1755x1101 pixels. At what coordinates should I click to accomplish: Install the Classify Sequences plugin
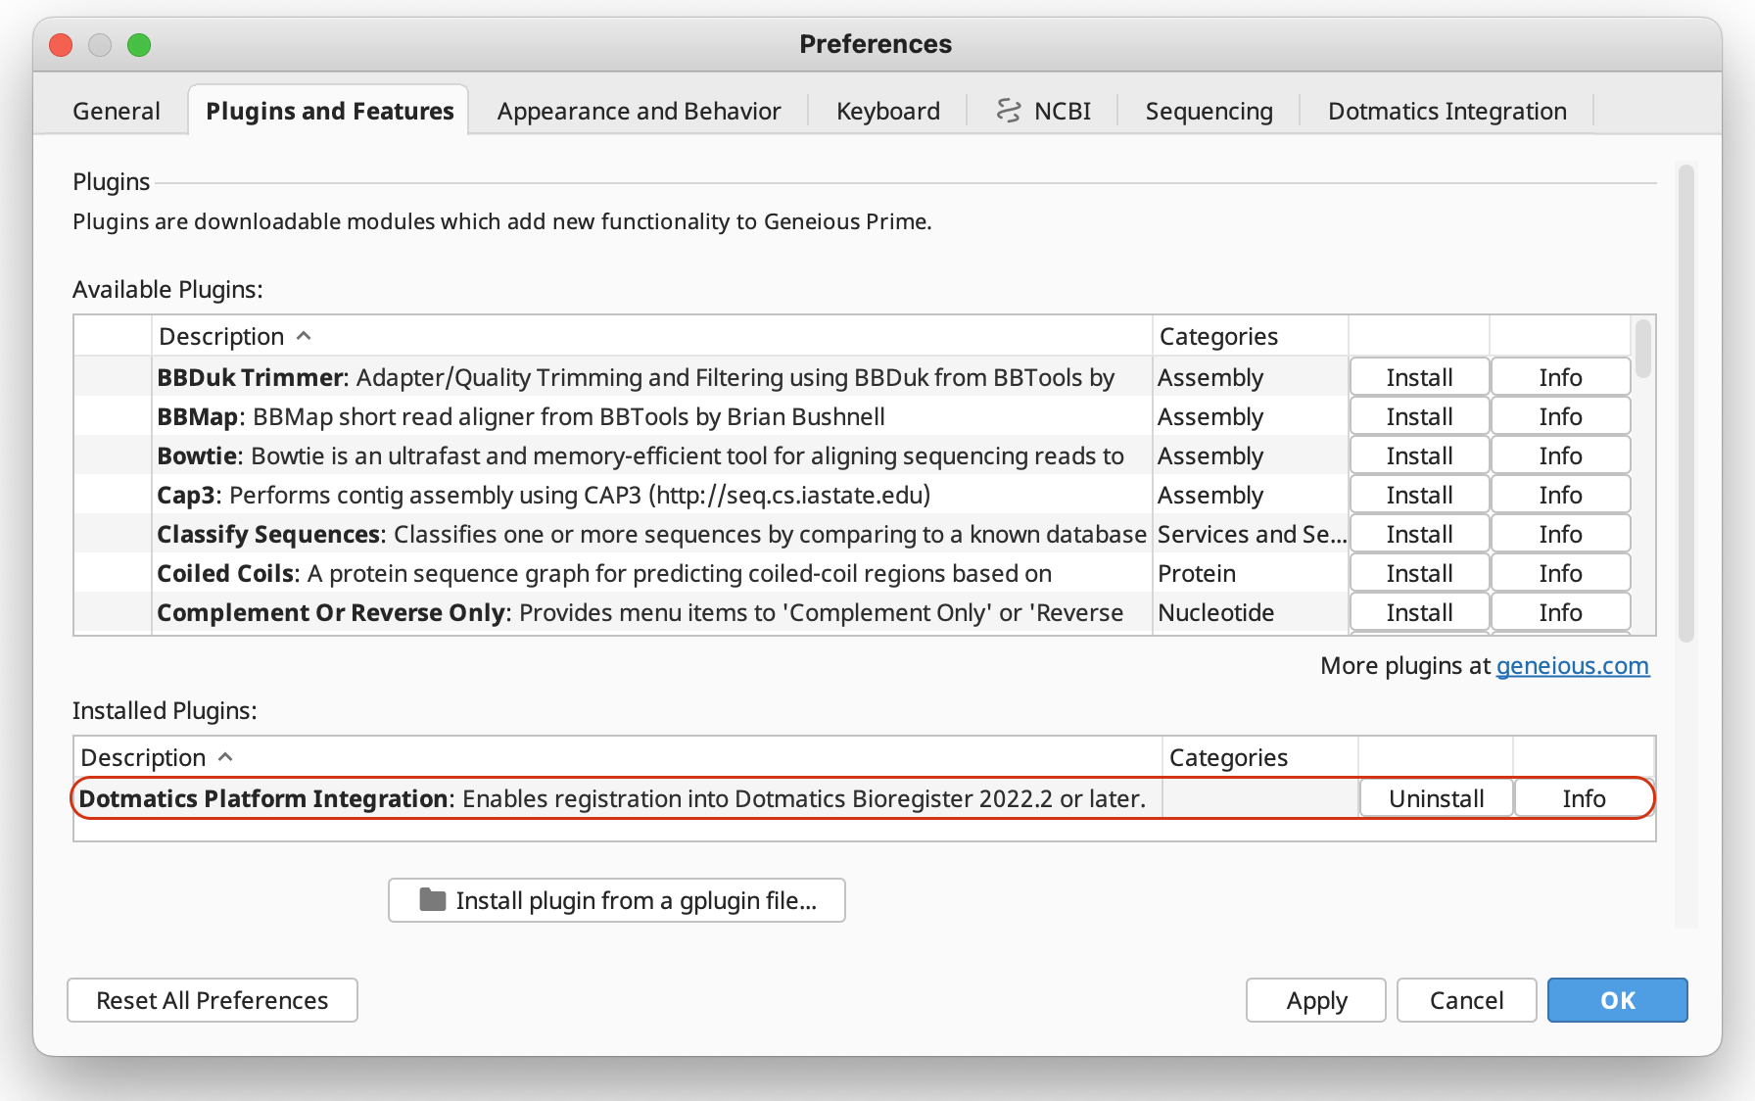pyautogui.click(x=1418, y=533)
